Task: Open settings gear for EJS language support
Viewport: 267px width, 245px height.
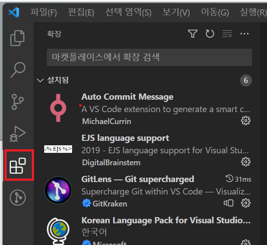Action: (246, 162)
